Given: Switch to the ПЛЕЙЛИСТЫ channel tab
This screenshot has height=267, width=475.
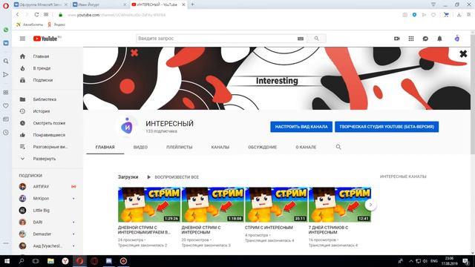Looking at the screenshot, I should click(180, 147).
